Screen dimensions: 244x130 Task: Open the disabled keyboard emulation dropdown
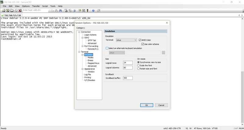click(117, 53)
